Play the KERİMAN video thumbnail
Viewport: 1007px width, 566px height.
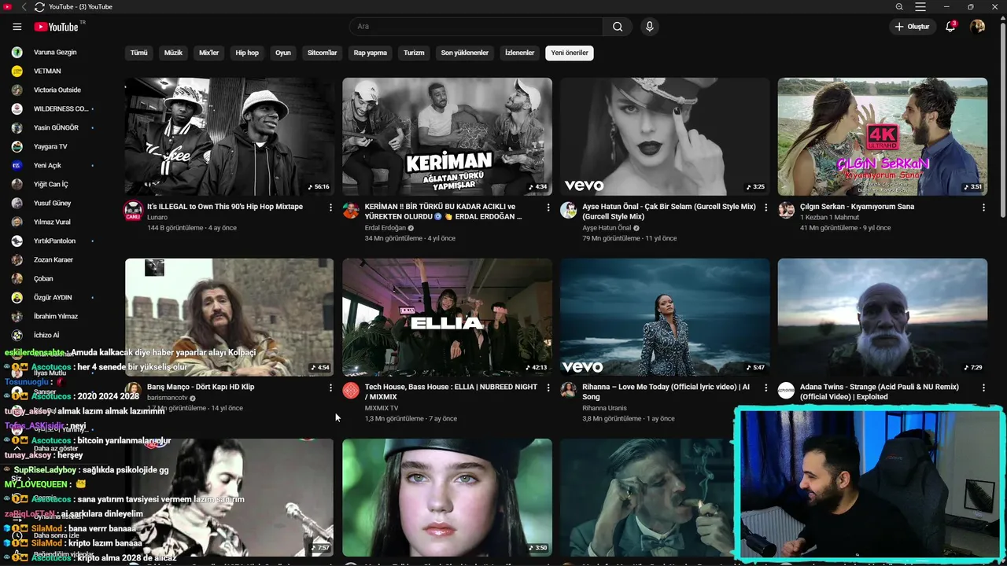[x=447, y=137]
